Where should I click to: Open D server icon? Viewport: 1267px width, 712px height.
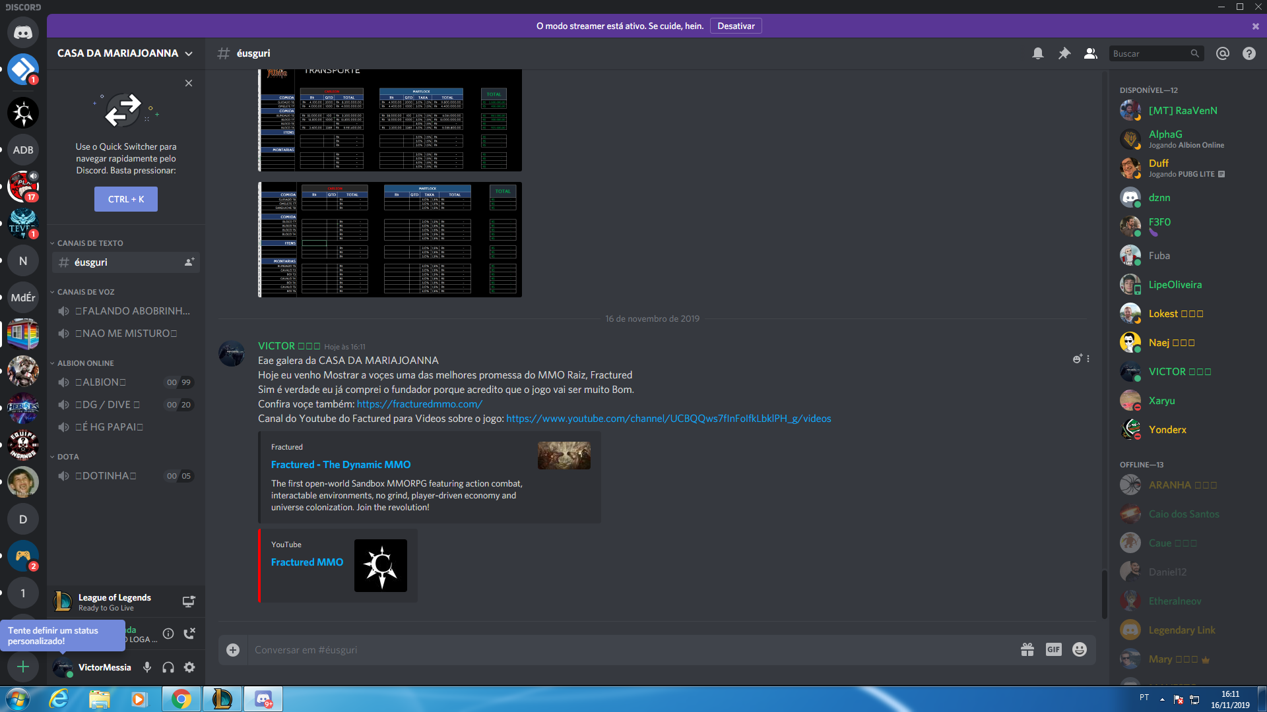(x=23, y=519)
